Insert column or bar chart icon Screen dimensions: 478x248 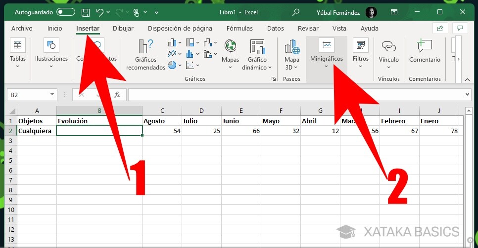point(175,42)
